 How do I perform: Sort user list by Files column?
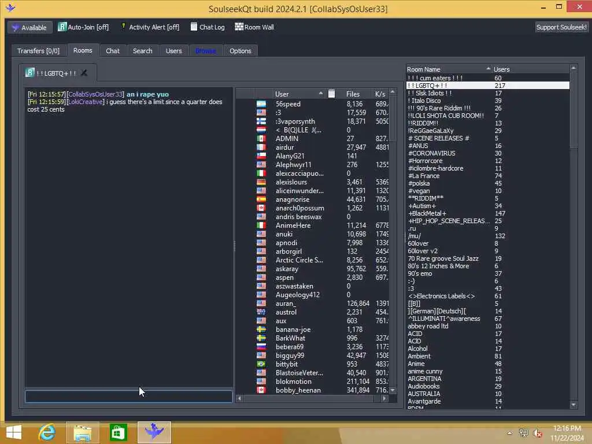coord(353,94)
